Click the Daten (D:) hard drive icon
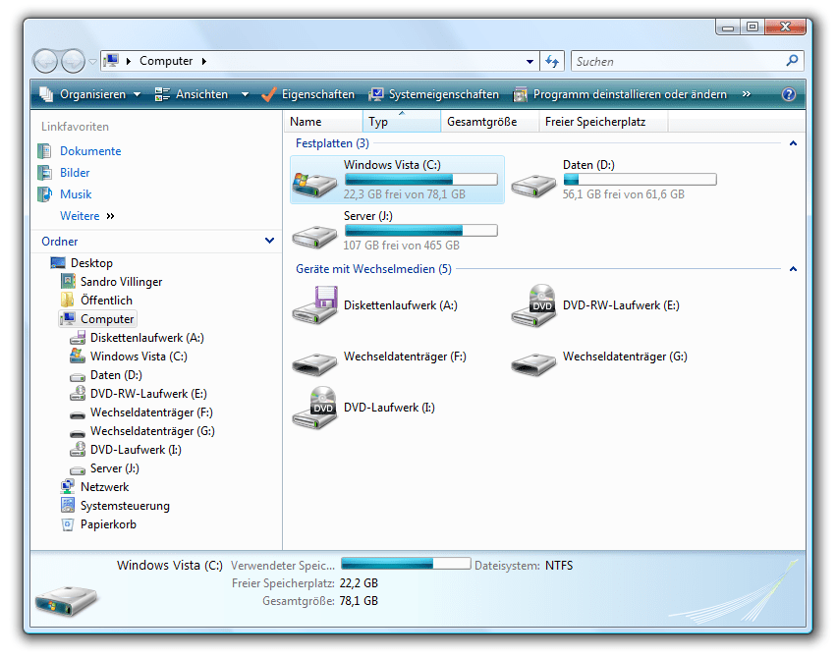This screenshot has width=836, height=659. (x=534, y=183)
